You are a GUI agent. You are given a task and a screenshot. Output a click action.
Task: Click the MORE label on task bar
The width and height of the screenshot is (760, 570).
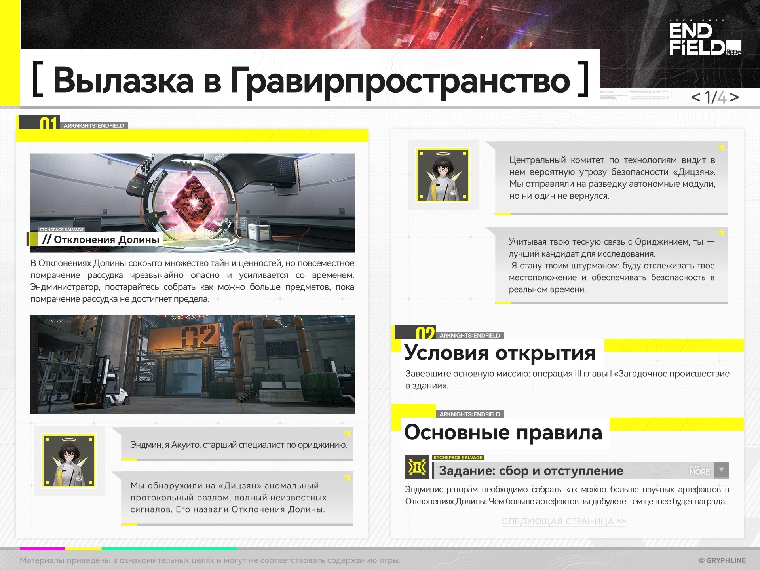coord(699,471)
